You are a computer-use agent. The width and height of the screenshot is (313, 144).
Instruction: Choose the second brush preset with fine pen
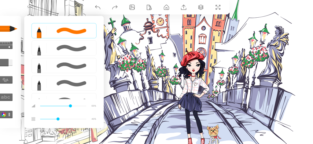pos(64,48)
